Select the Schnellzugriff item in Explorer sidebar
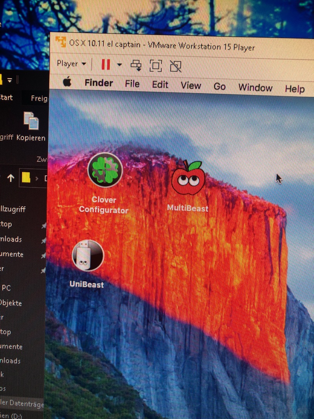The height and width of the screenshot is (419, 314). pyautogui.click(x=13, y=209)
